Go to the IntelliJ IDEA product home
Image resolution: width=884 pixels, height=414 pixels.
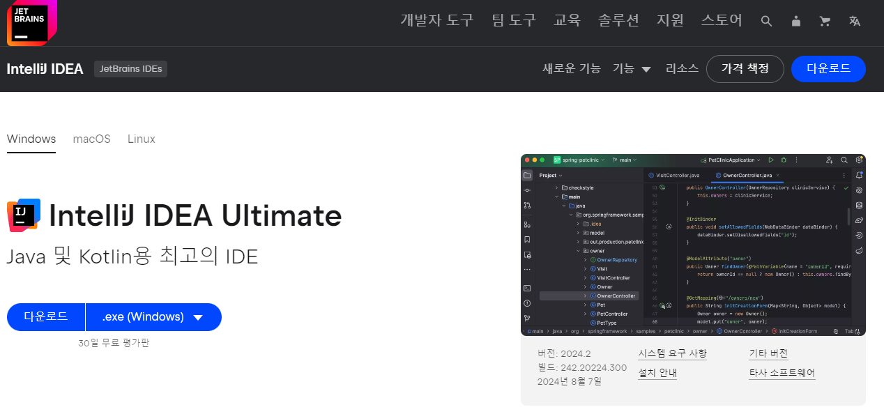pyautogui.click(x=45, y=69)
